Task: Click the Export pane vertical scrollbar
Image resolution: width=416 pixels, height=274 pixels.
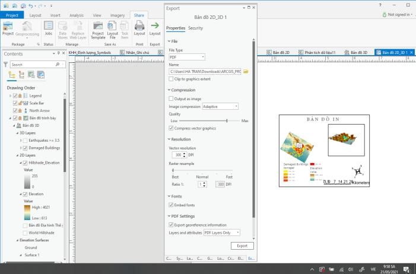Action: click(253, 130)
